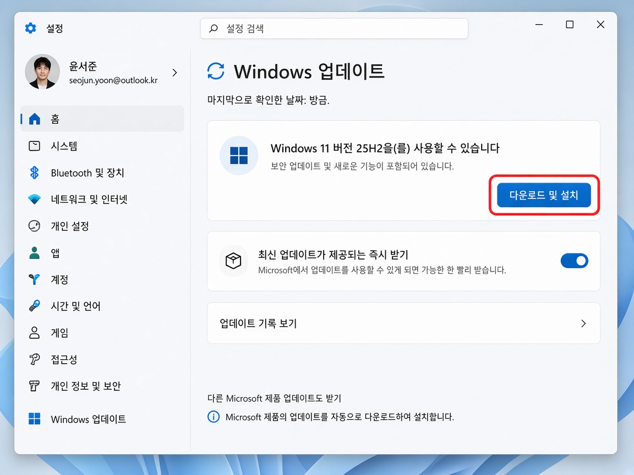The width and height of the screenshot is (634, 475).
Task: Click the 시간 및 언어 icon
Action: coord(34,306)
